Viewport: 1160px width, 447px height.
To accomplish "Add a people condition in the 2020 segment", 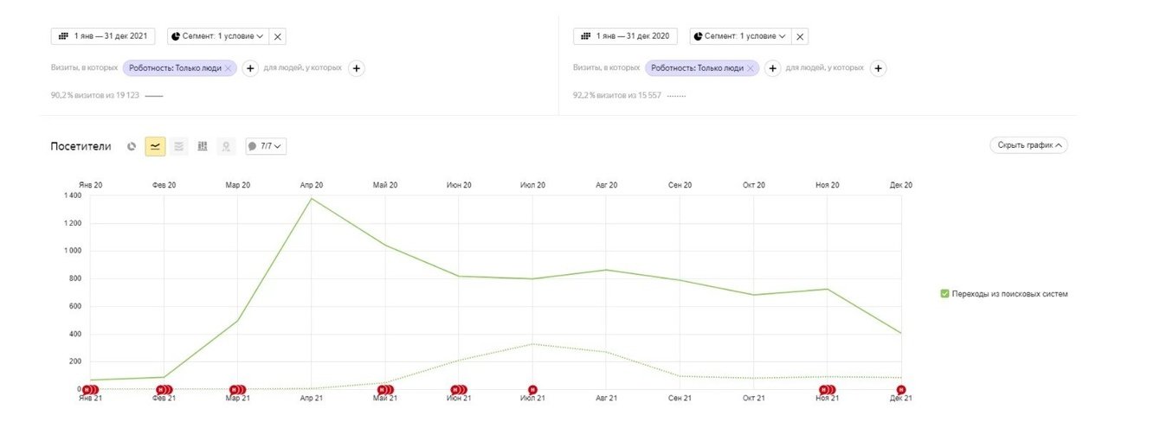I will (x=878, y=68).
